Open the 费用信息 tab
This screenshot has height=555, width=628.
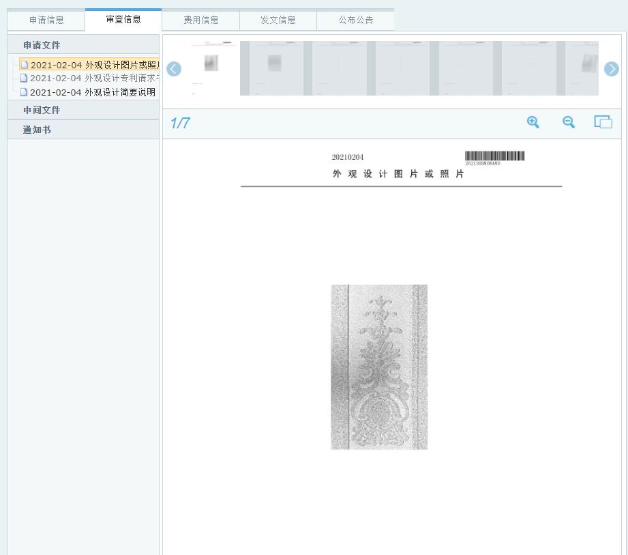click(201, 20)
